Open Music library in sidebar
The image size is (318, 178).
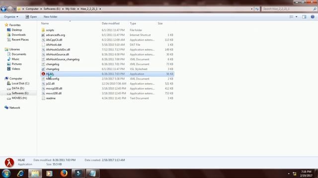pyautogui.click(x=15, y=59)
